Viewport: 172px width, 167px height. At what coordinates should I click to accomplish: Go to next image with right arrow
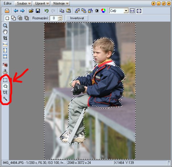22,11
